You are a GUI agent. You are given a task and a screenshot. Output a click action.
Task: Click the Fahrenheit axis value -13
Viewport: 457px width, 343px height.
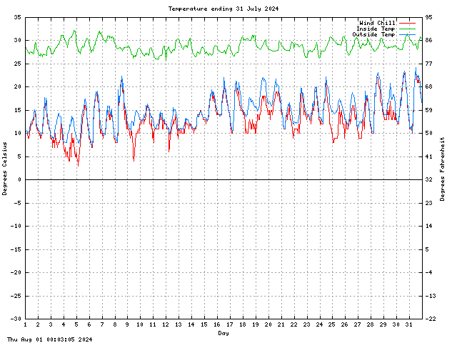tap(431, 296)
